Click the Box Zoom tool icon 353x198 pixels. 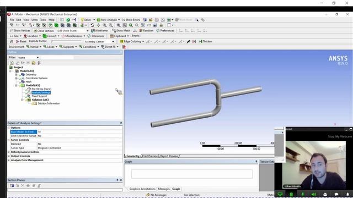[x=110, y=25]
